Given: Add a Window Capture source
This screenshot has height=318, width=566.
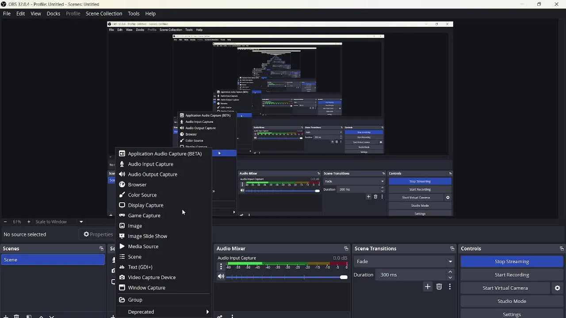Looking at the screenshot, I should (164, 288).
